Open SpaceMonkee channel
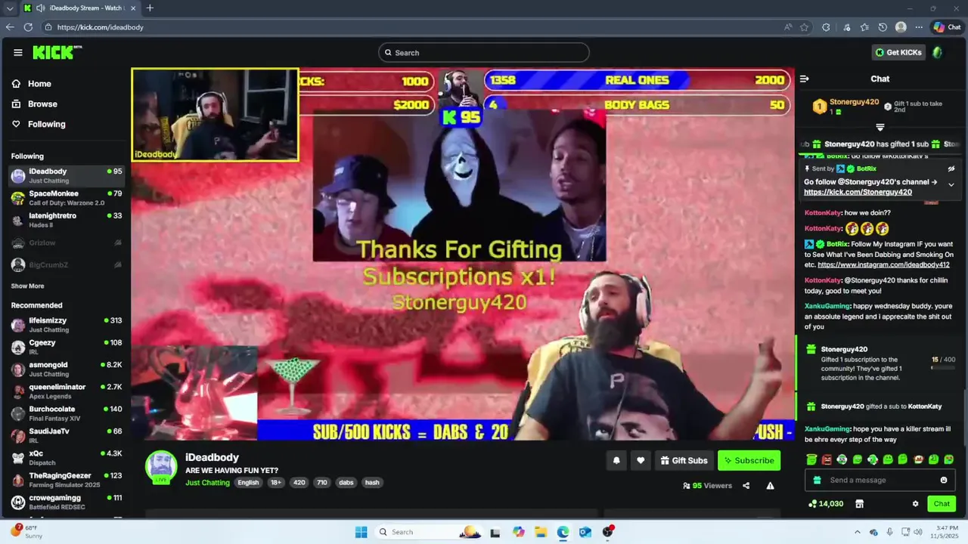968x544 pixels. point(67,197)
